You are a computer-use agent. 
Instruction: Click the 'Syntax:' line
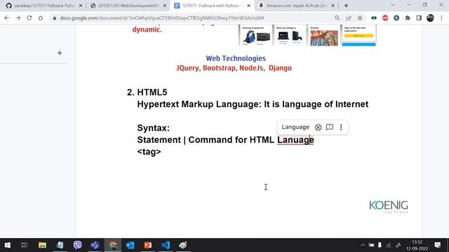[153, 127]
